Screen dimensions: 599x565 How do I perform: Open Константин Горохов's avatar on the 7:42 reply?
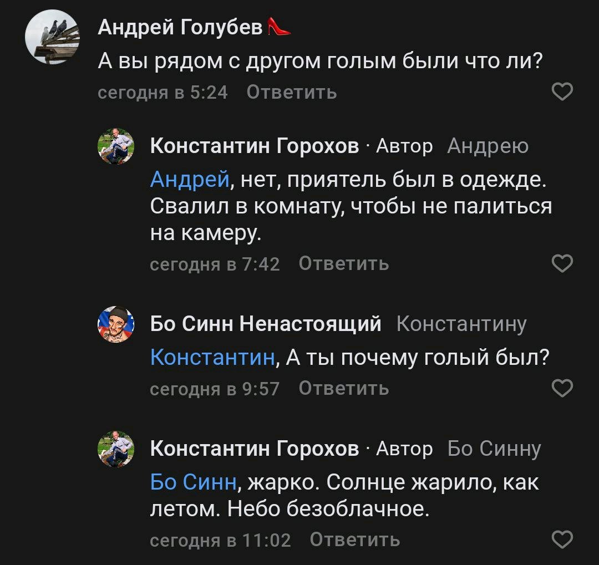pyautogui.click(x=116, y=147)
